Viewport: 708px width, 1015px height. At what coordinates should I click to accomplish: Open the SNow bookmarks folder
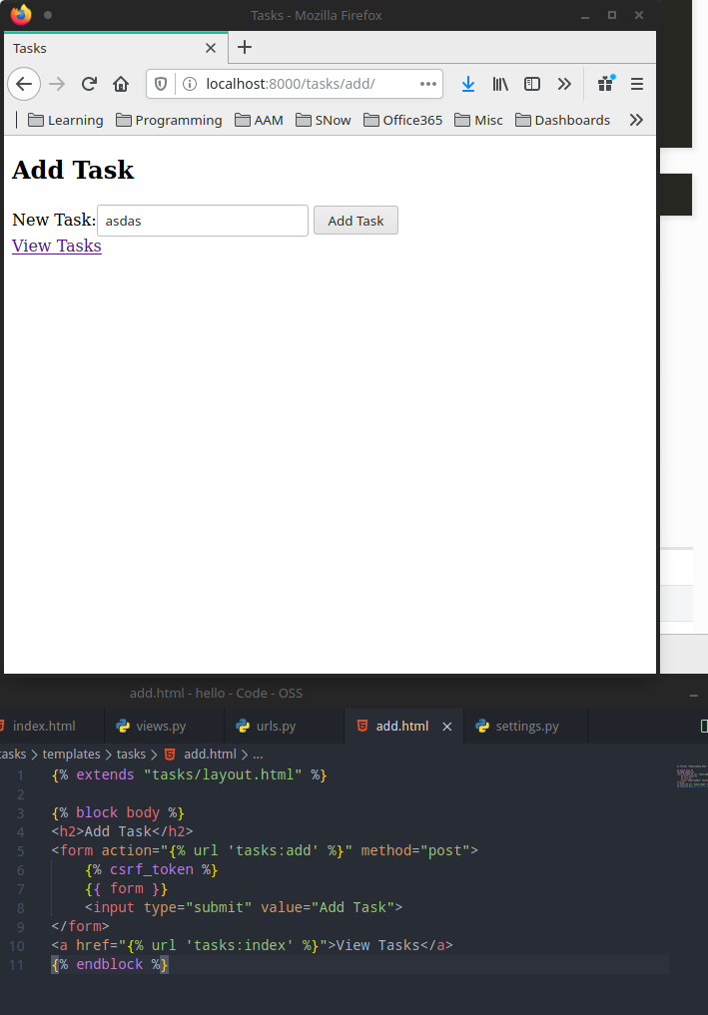[x=324, y=120]
